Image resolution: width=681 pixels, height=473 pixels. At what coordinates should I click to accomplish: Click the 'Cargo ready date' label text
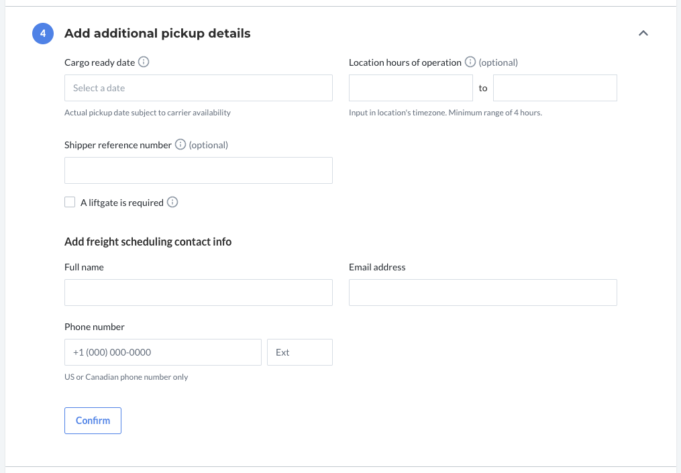point(99,62)
